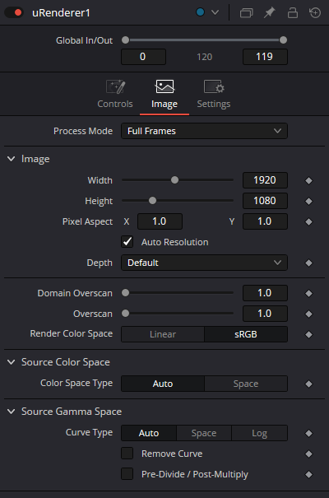
Task: Click the Color Space Type keyframe diamond
Action: 308,384
